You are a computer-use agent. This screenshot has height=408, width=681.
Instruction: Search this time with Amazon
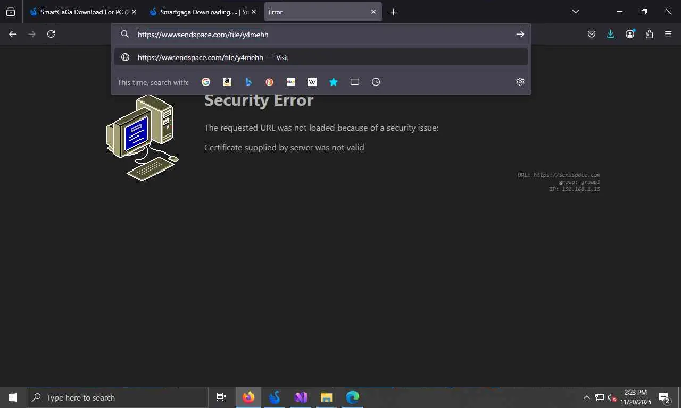pos(227,82)
